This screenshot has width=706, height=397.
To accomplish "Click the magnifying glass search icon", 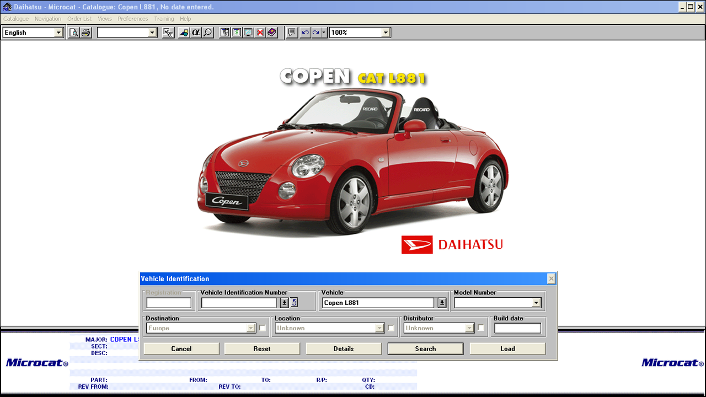I will 207,33.
